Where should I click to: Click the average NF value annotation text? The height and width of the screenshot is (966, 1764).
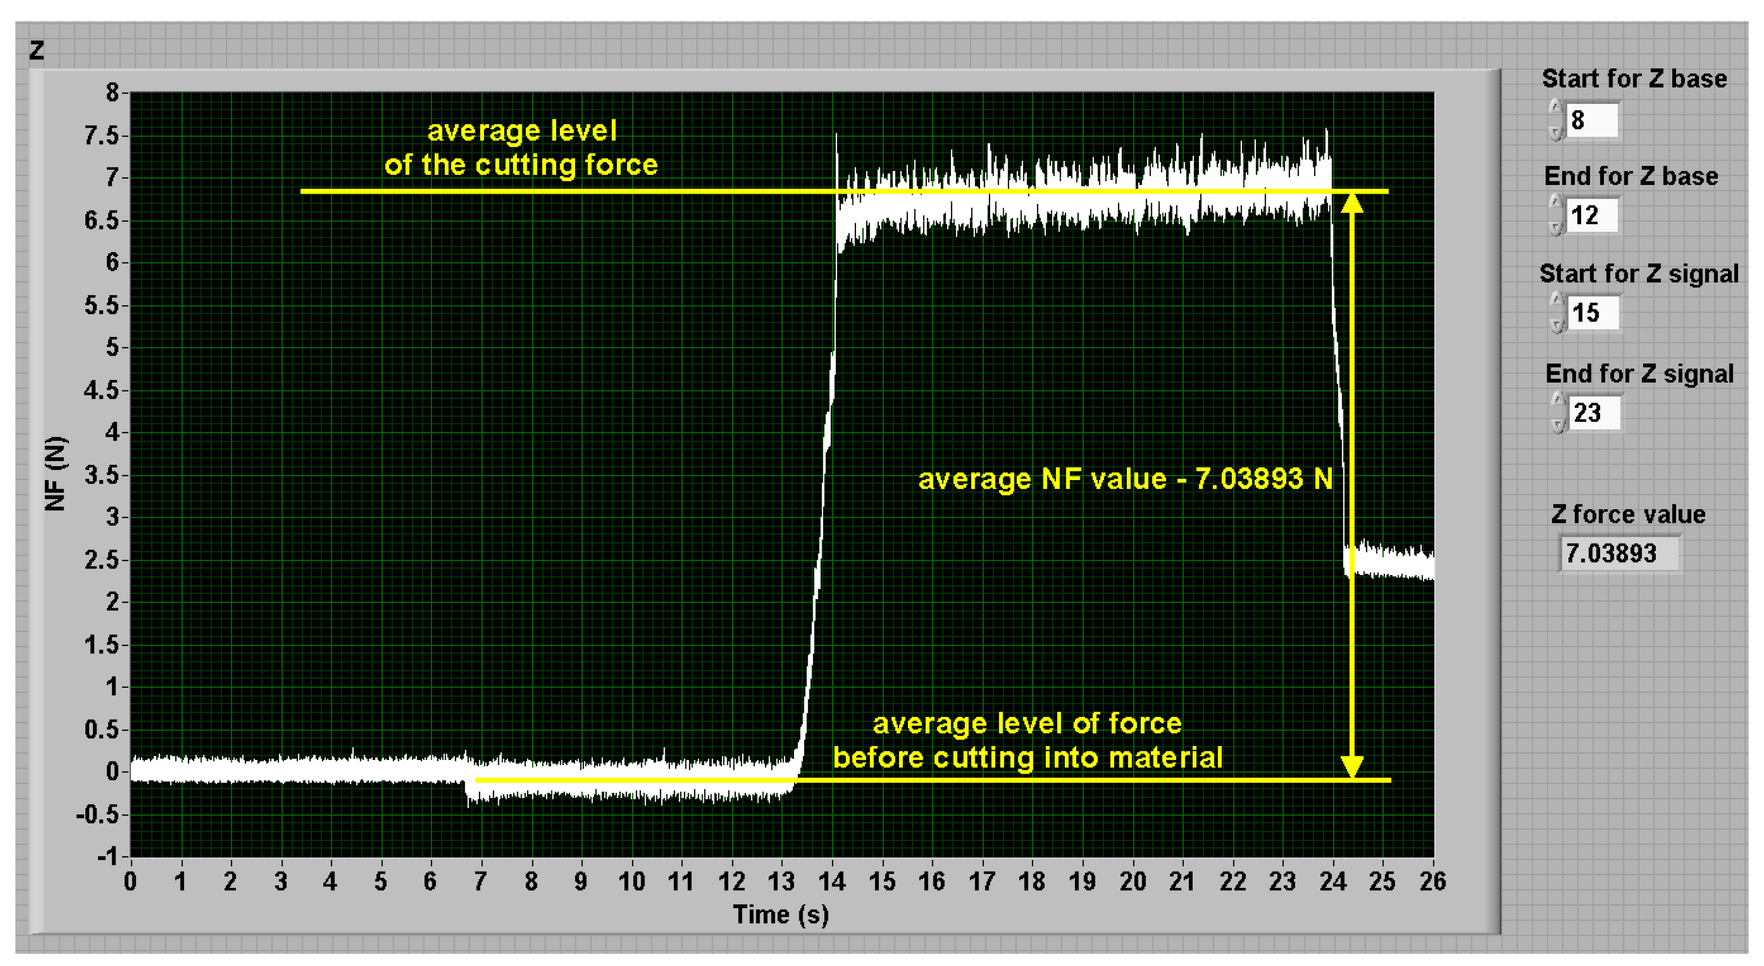[x=1125, y=478]
